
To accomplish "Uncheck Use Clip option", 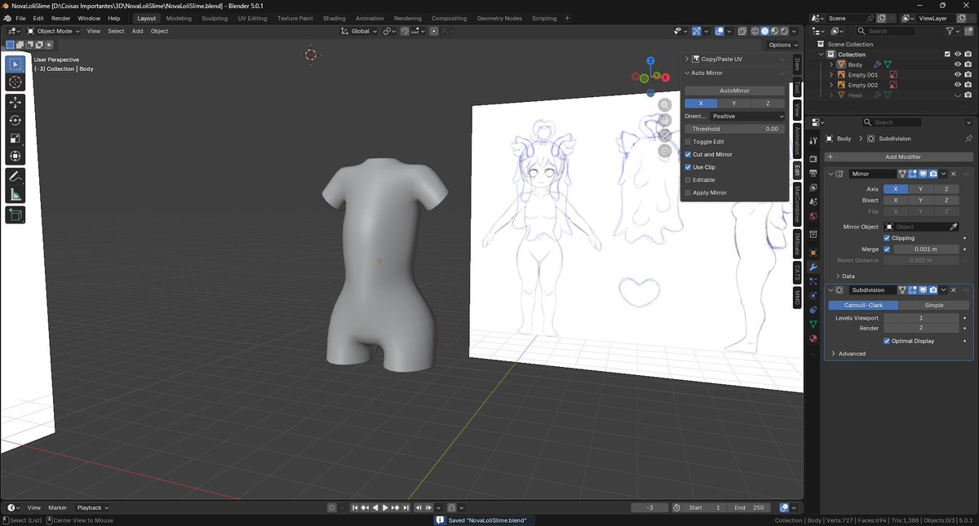I will click(688, 167).
